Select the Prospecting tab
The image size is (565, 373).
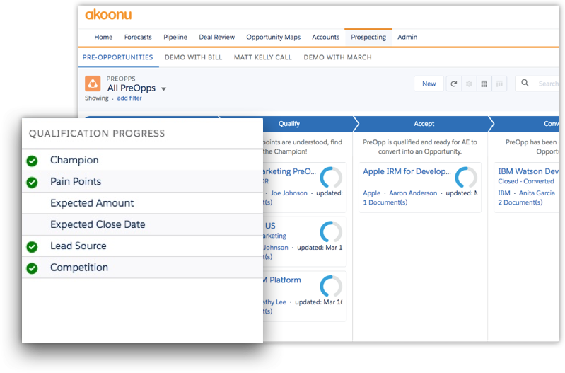[368, 37]
